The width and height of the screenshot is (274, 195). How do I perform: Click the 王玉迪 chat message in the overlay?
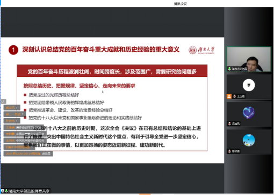[x=24, y=127]
